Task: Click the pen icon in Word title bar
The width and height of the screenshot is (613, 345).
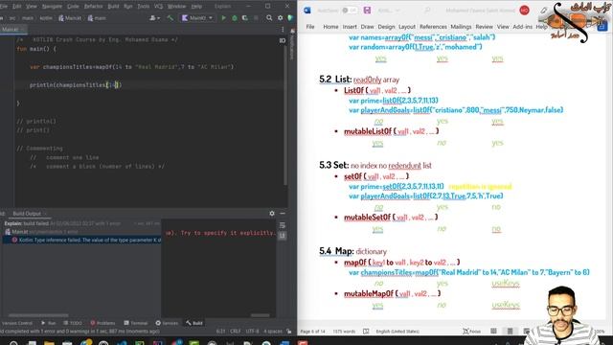Action: tap(544, 11)
